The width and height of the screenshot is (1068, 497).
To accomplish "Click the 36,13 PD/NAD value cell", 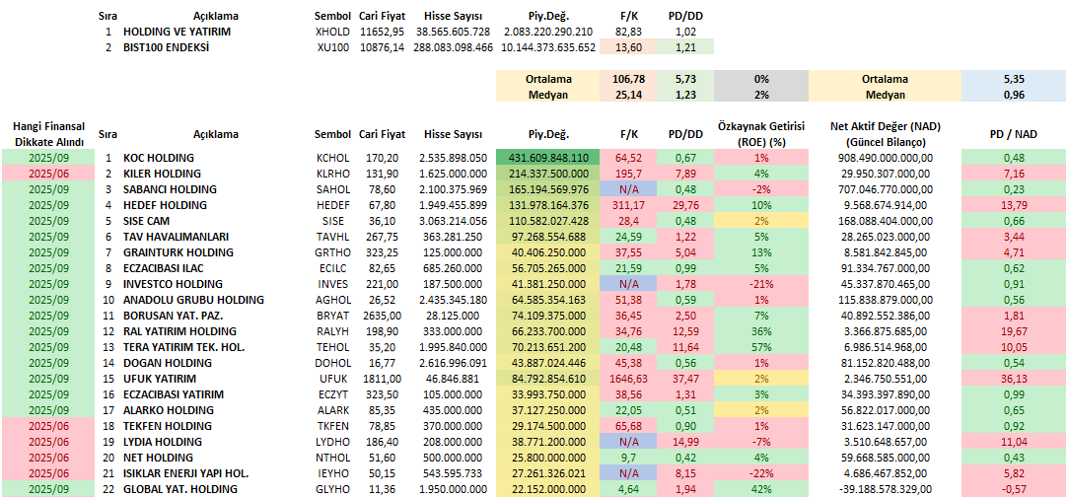I will 1013,379.
